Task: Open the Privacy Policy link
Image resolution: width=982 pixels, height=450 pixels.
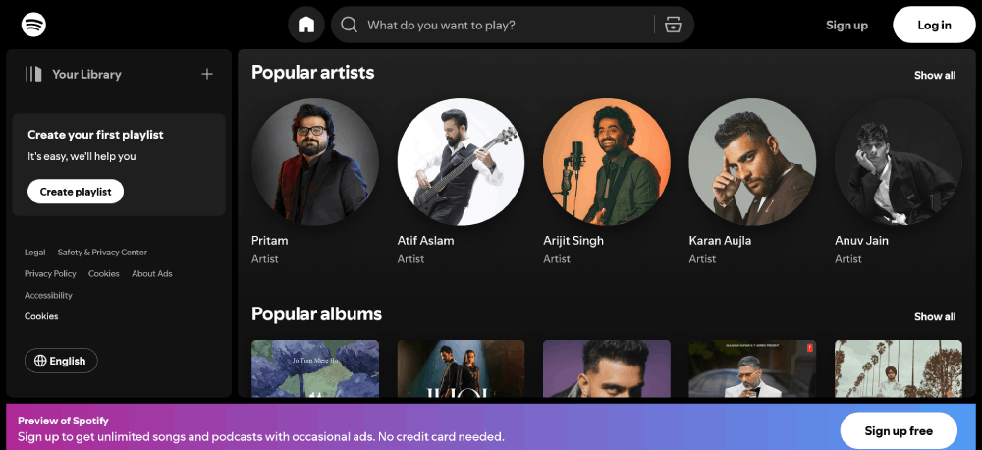Action: click(50, 273)
